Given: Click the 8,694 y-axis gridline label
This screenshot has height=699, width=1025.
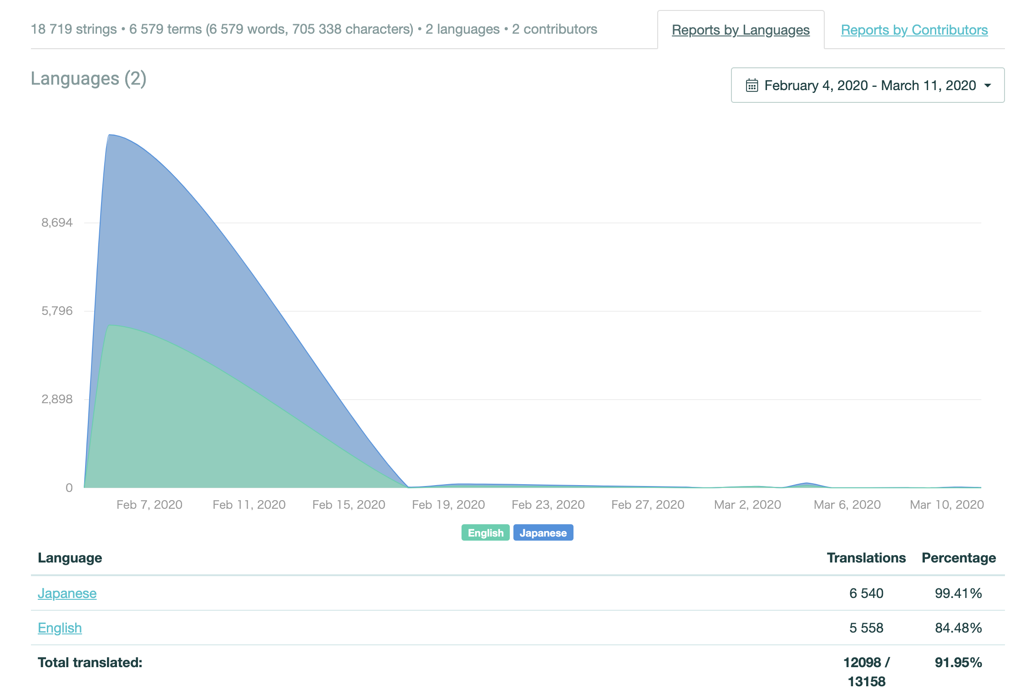Looking at the screenshot, I should click(57, 223).
